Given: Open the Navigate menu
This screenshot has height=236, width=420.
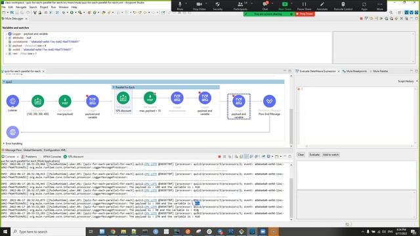Looking at the screenshot, I should (x=21, y=7).
